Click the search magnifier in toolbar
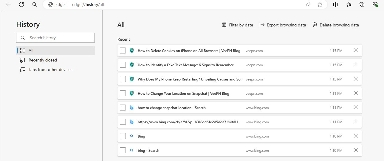The image size is (384, 161). 35,4
